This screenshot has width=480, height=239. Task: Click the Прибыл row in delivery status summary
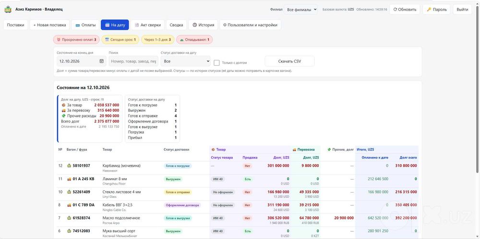pyautogui.click(x=153, y=138)
